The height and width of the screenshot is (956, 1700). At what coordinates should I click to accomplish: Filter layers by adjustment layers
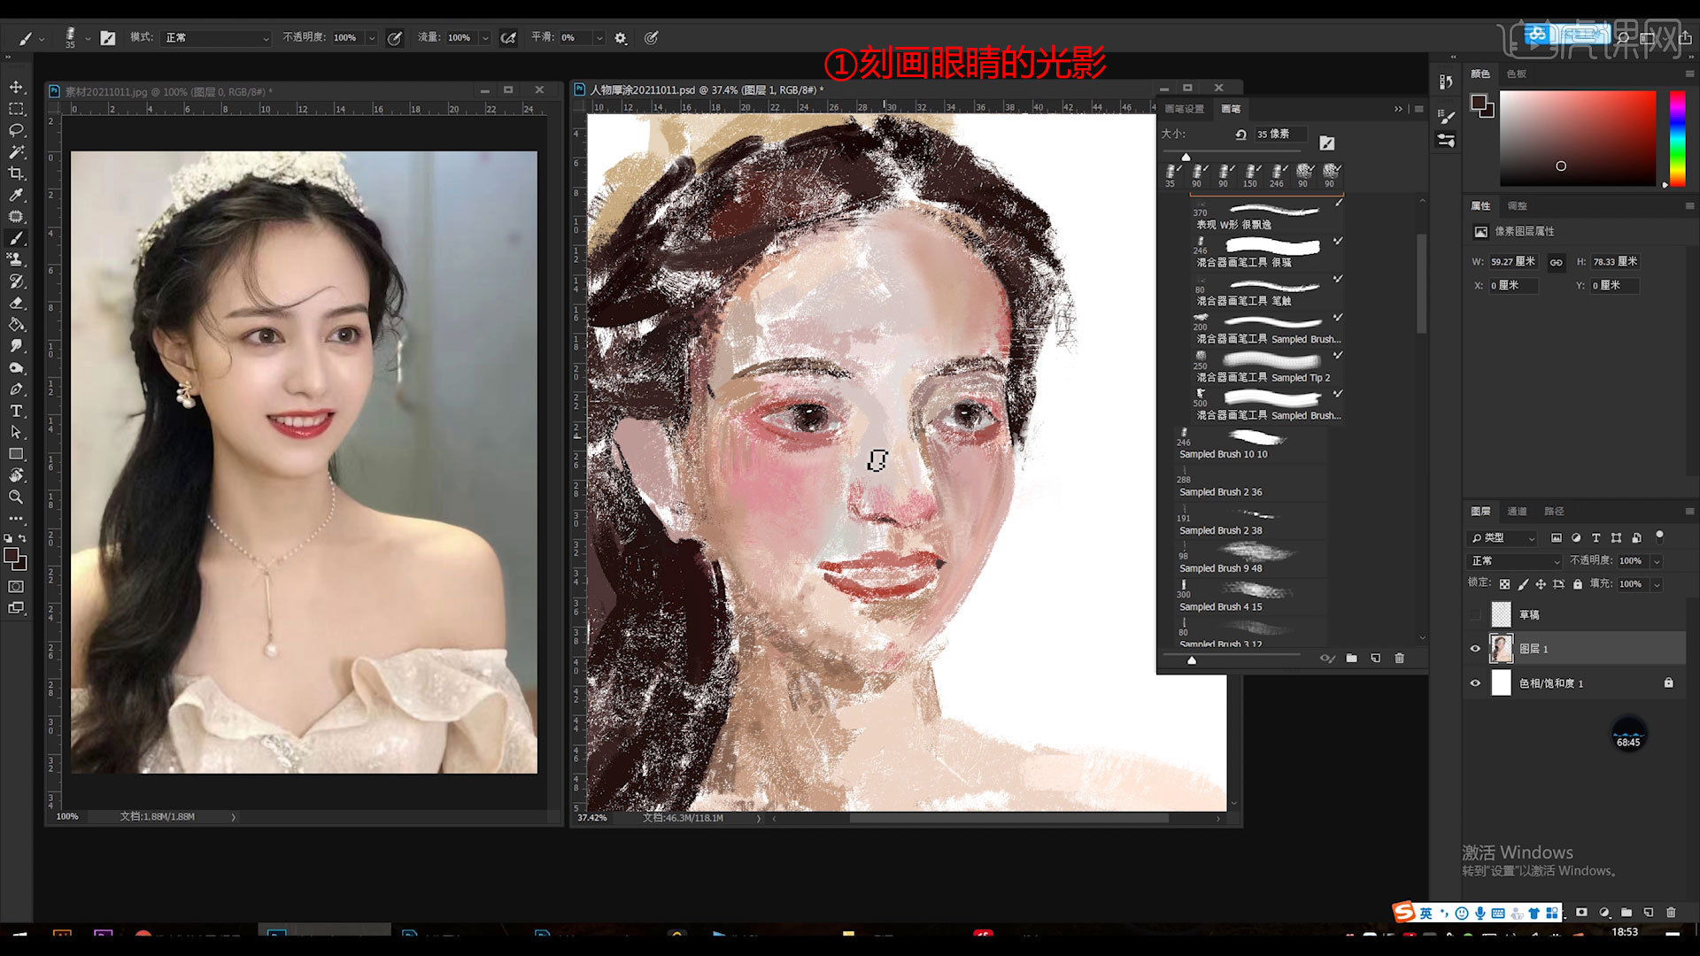coord(1576,537)
